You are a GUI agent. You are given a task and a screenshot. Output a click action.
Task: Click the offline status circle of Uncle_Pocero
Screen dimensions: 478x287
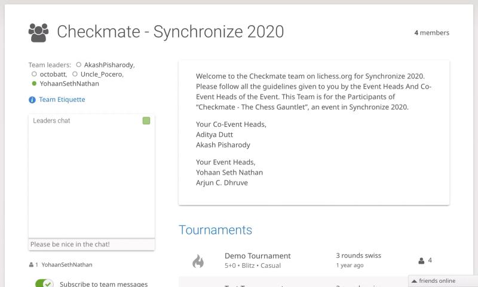75,74
